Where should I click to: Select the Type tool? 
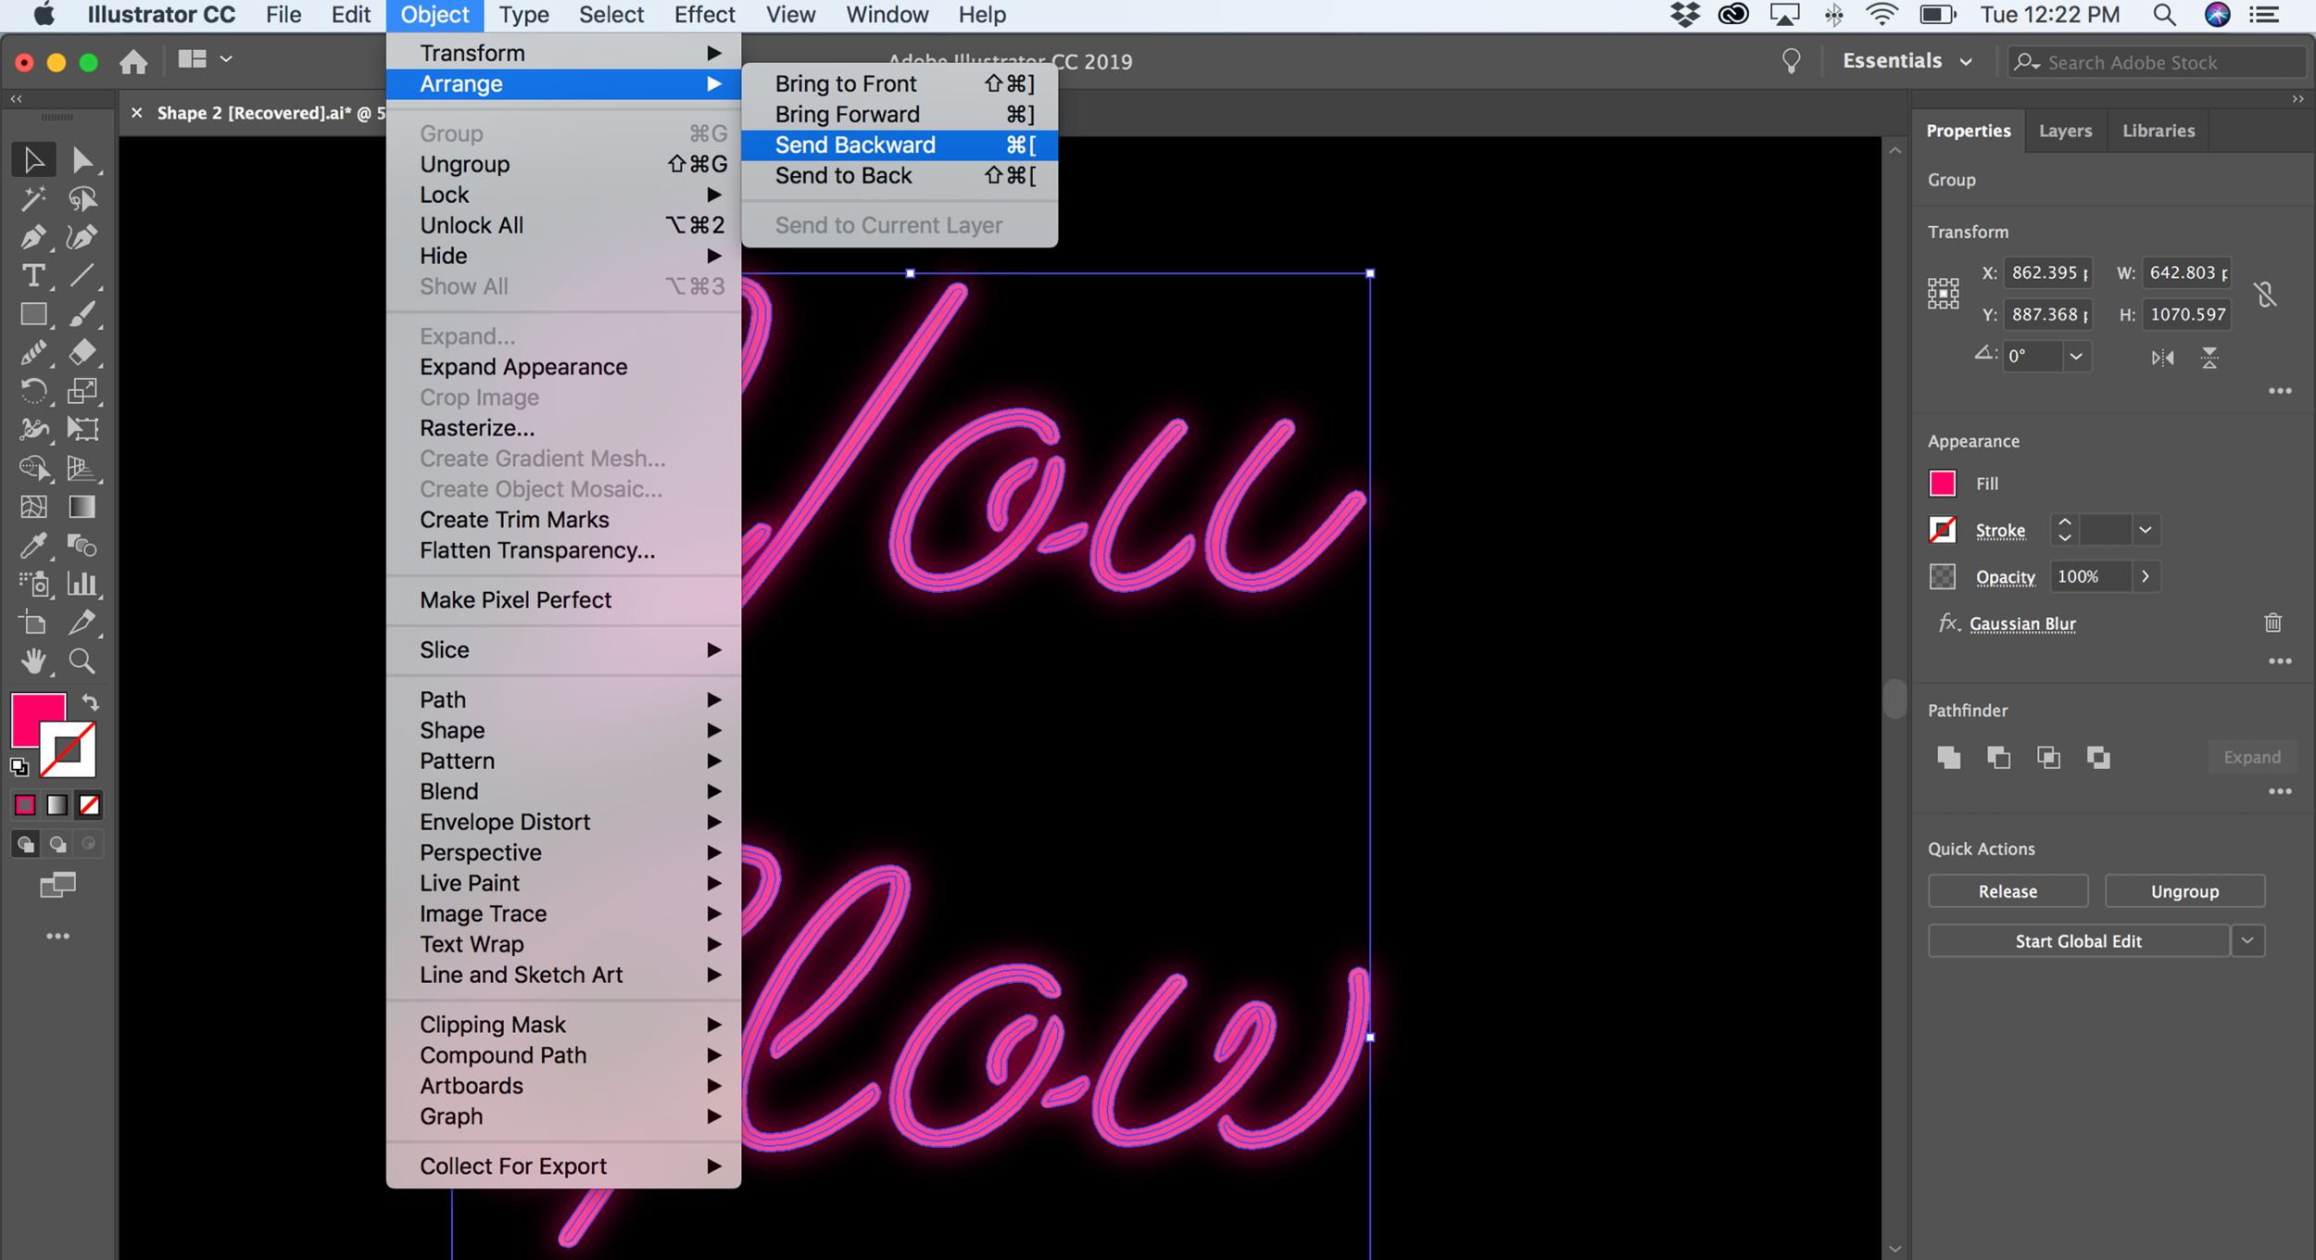click(34, 275)
